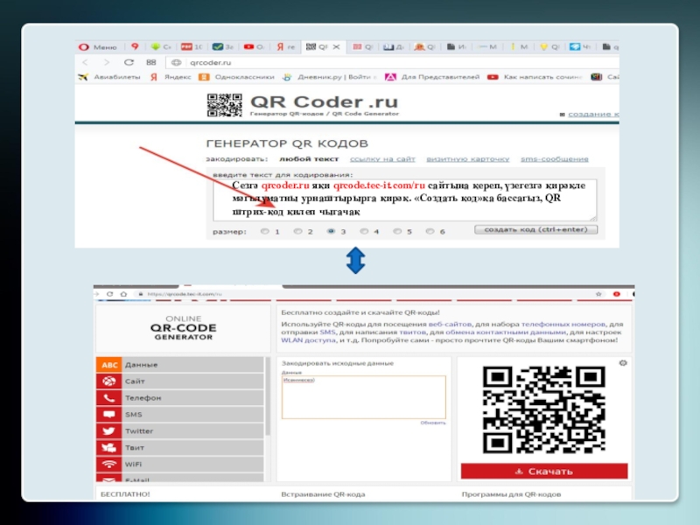Open Одноклассники bookmark
The width and height of the screenshot is (700, 525).
click(x=236, y=77)
